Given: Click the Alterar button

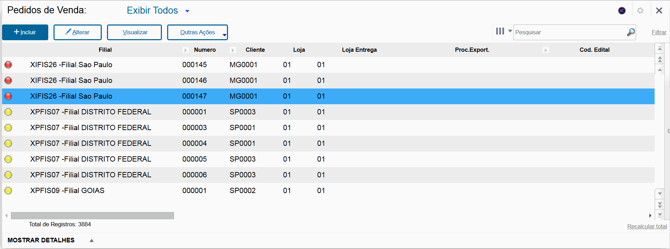Looking at the screenshot, I should click(78, 33).
